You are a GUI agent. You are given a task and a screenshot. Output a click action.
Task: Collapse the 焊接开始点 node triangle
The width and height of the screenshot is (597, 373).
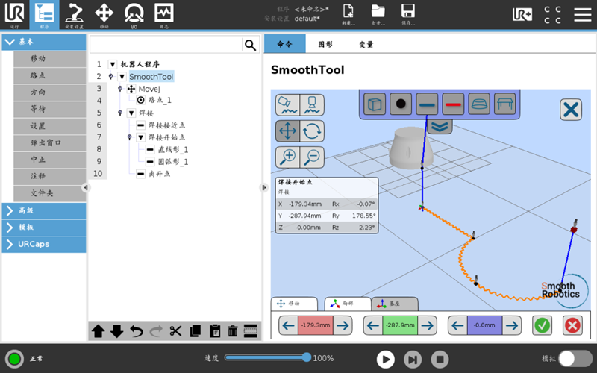(141, 137)
